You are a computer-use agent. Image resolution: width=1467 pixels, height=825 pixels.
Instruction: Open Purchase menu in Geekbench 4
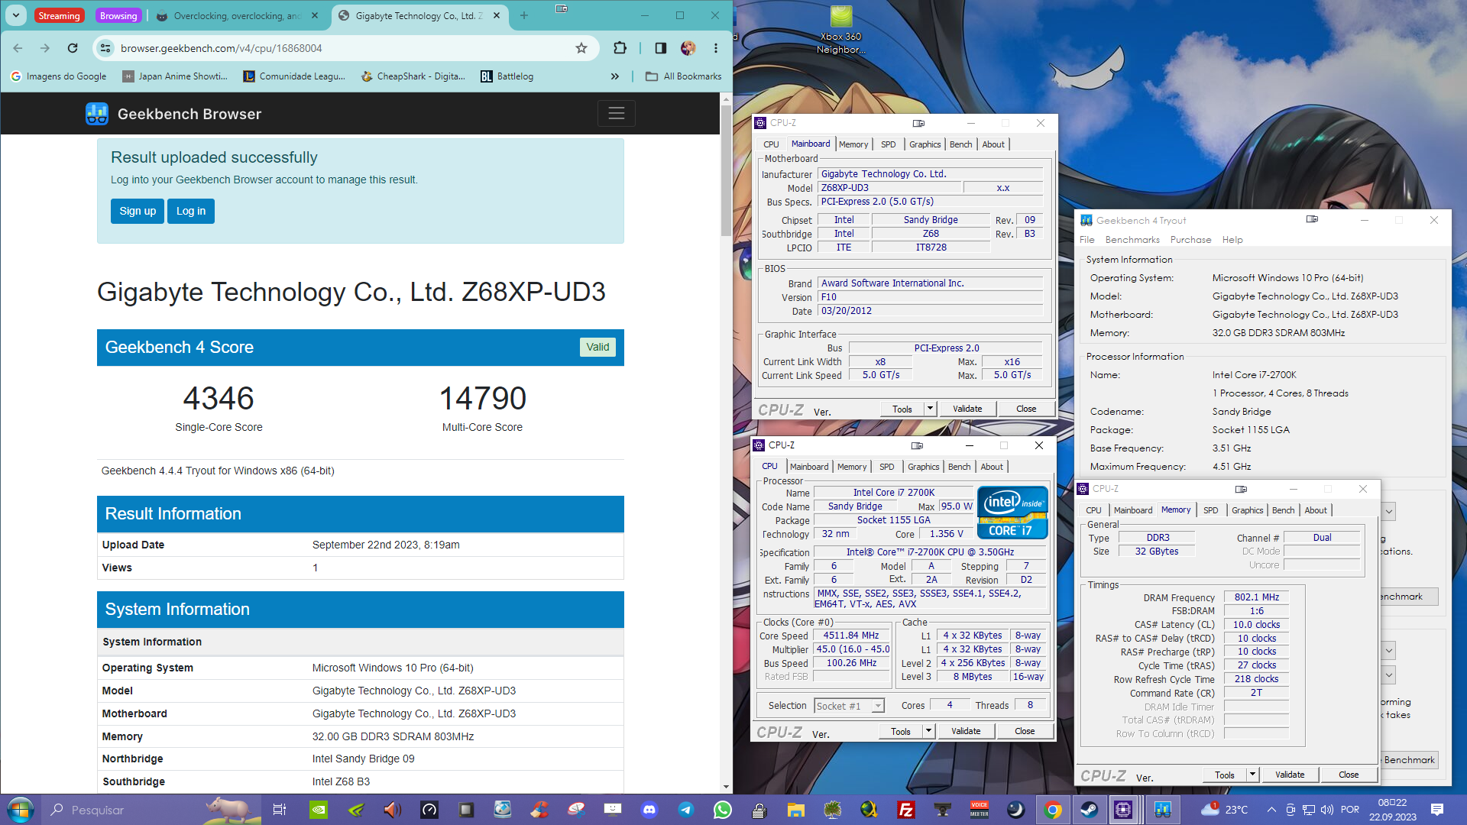pyautogui.click(x=1190, y=240)
